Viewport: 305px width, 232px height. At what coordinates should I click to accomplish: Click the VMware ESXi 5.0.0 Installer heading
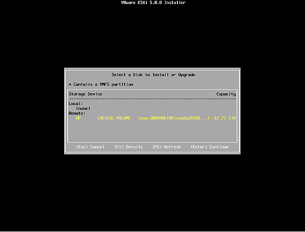153,3
